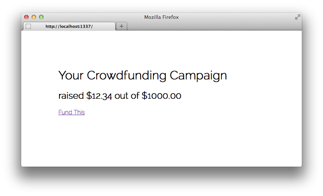Click the words out of in subheading

click(127, 96)
